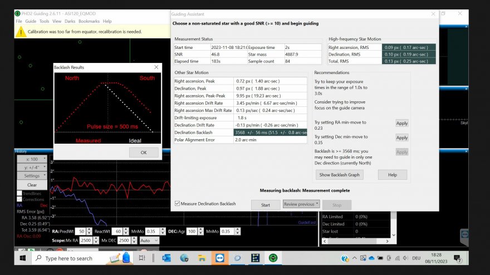The width and height of the screenshot is (490, 275).
Task: Launch Outlook from the taskbar
Action: pos(166,258)
